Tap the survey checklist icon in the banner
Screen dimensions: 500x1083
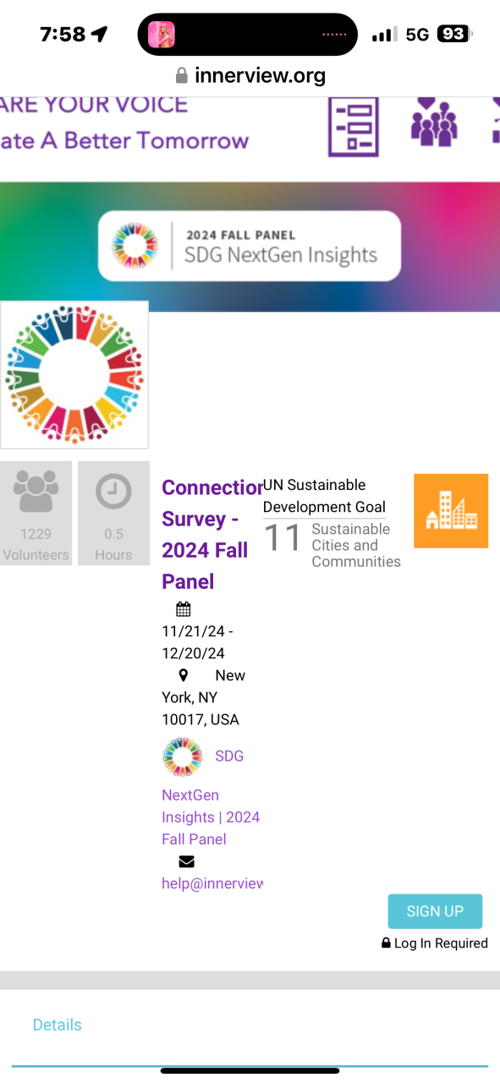coord(354,126)
